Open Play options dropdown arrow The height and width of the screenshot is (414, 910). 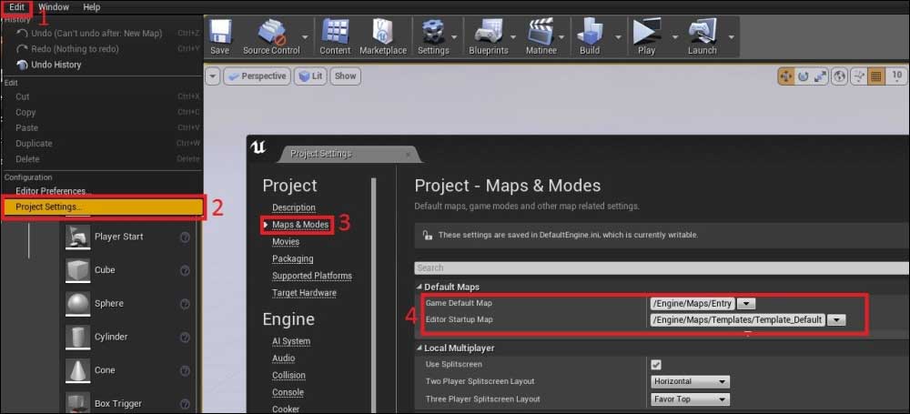tap(675, 36)
